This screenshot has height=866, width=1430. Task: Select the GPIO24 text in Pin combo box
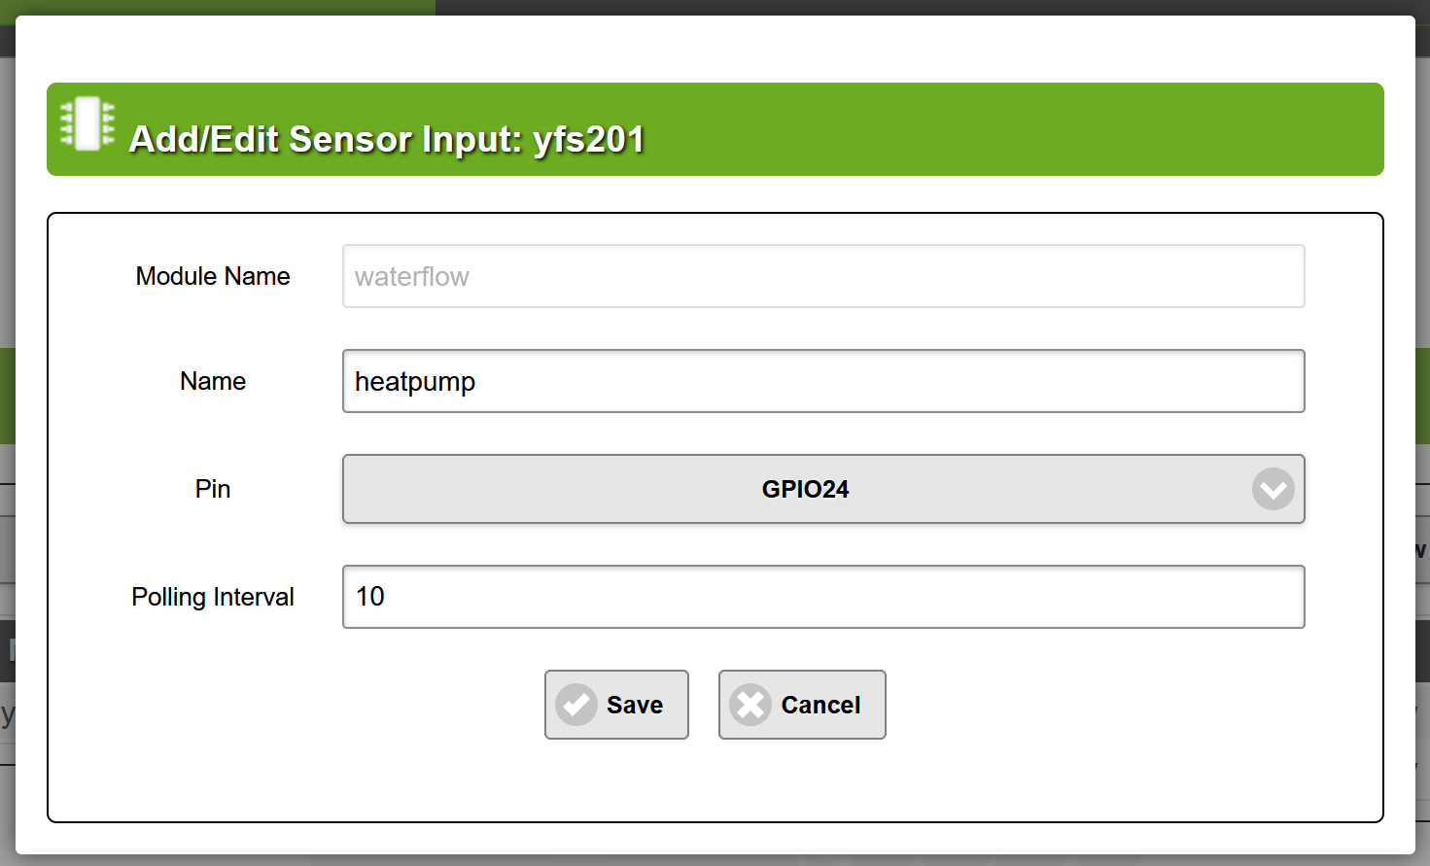[x=805, y=489]
